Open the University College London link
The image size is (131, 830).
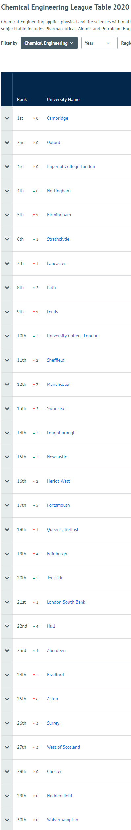pos(73,336)
